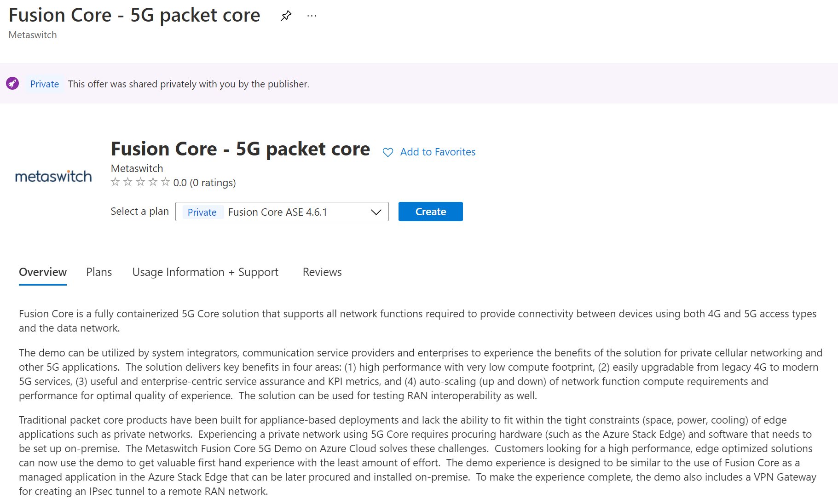Pin the Fusion Core offer to dashboard
The image size is (838, 499).
coord(286,16)
